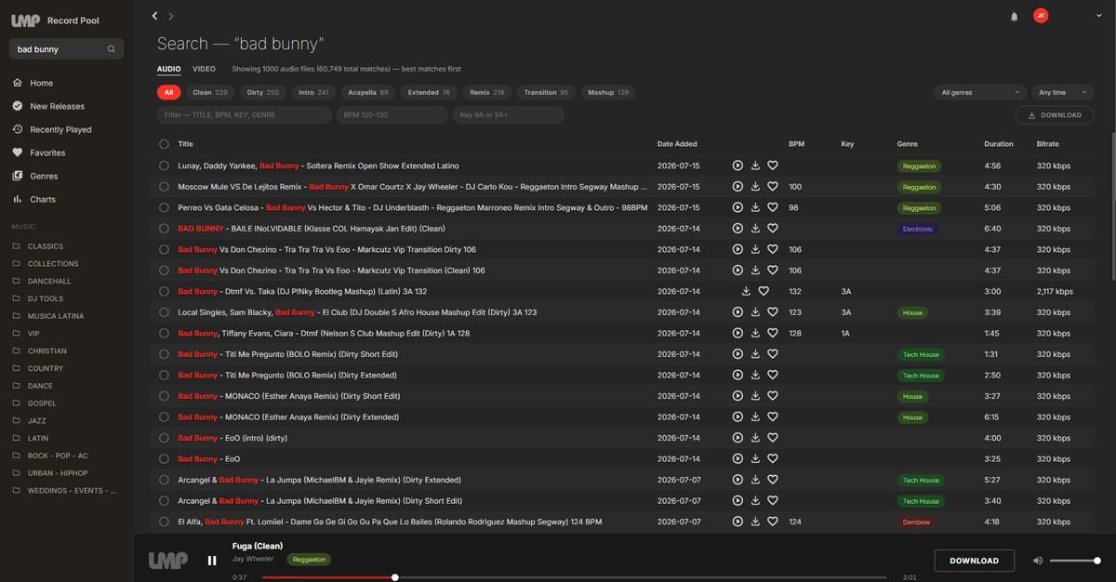This screenshot has width=1116, height=582.
Task: Click the player bar DOWNLOAD button
Action: [974, 561]
